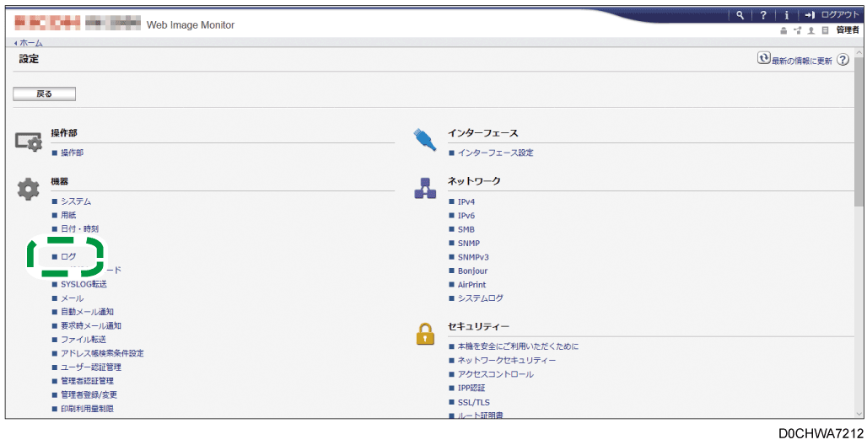The width and height of the screenshot is (867, 445).
Task: Open the SNMPv3 settings link
Action: point(473,257)
